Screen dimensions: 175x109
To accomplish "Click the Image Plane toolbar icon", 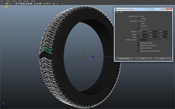I will (10, 3).
